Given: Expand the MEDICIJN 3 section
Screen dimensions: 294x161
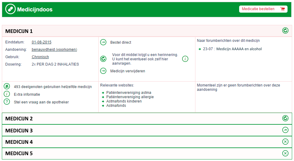Looking at the screenshot, I should point(147,130).
